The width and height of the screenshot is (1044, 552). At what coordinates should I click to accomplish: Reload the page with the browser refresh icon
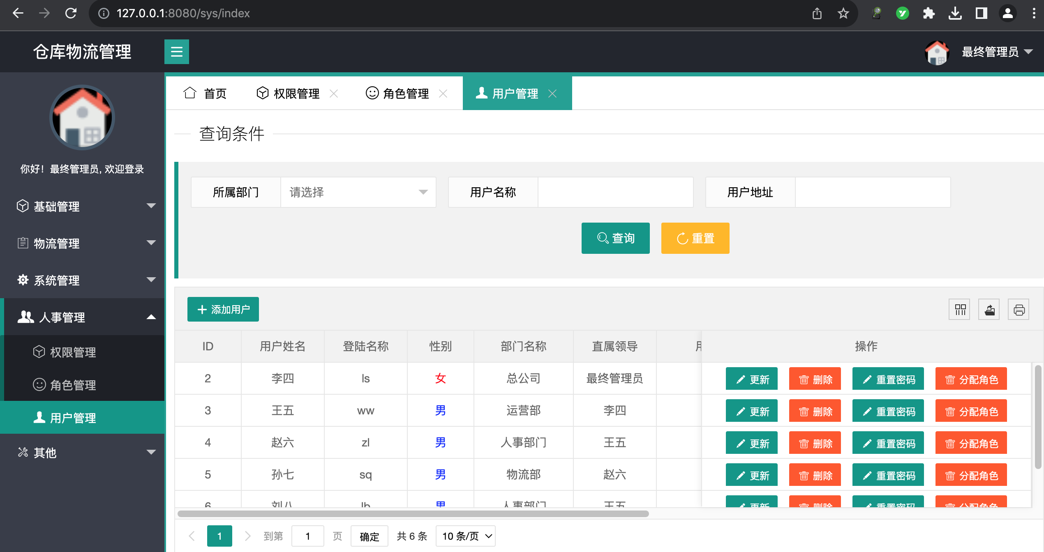point(71,13)
